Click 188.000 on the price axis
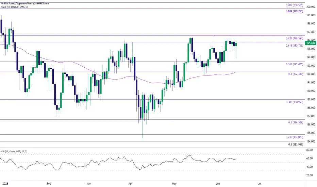This screenshot has height=187, width=317. coord(311,108)
